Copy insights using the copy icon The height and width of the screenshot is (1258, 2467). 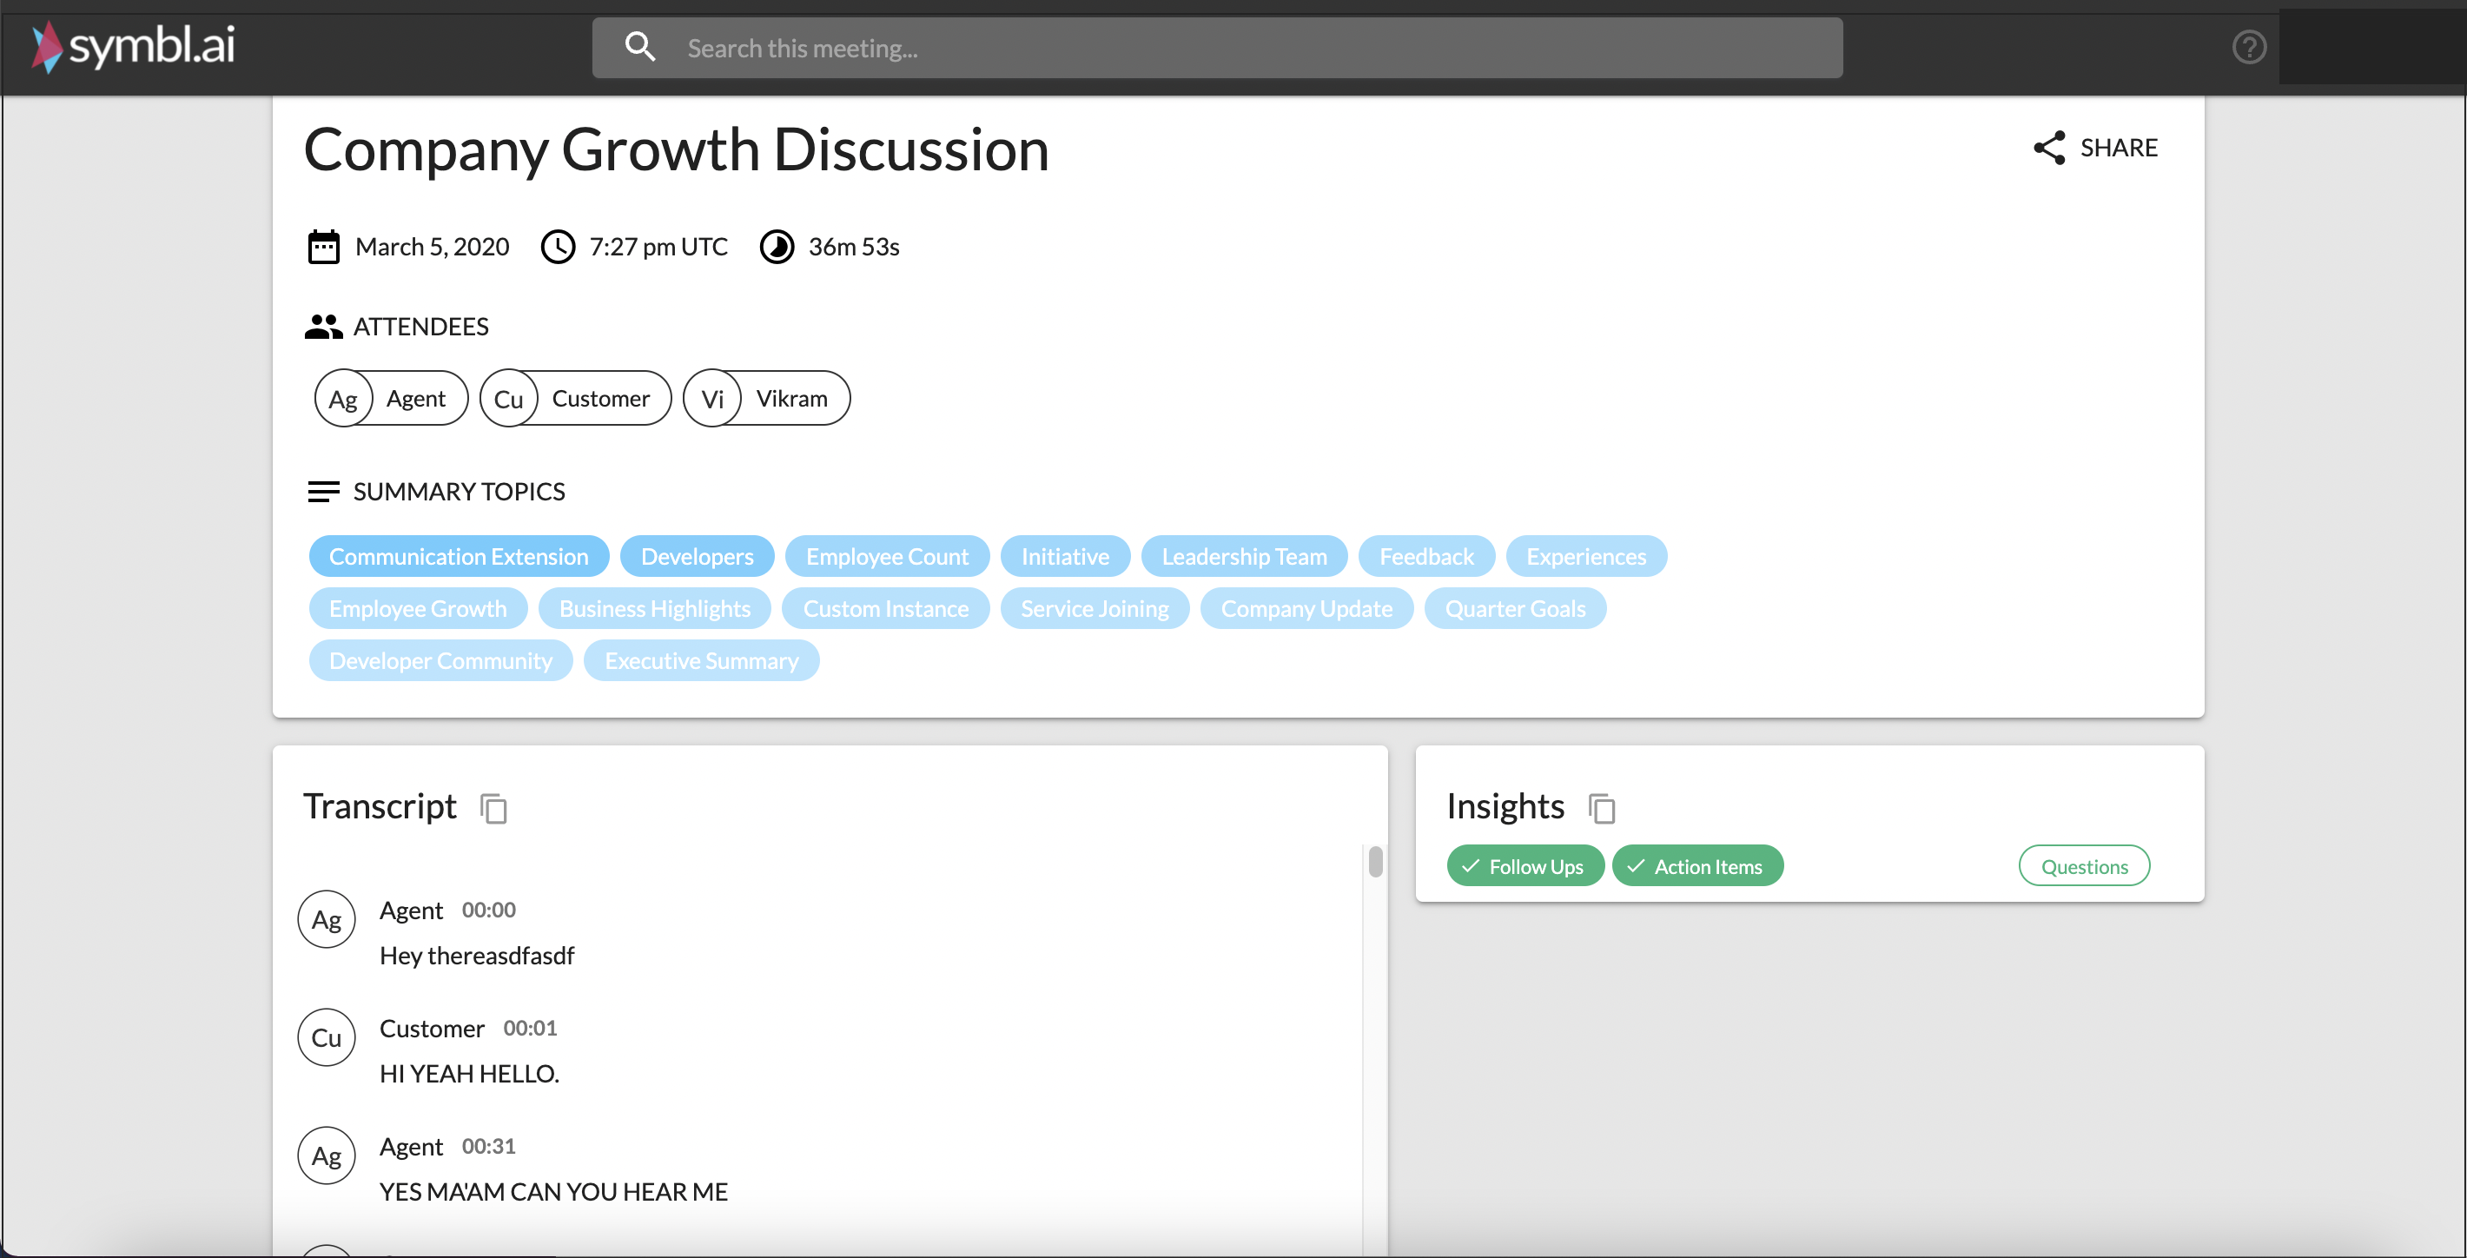click(1601, 809)
